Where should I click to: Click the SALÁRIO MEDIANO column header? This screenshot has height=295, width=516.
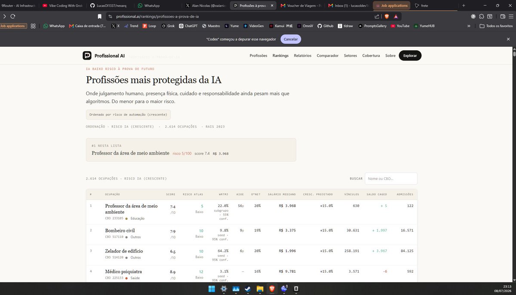(282, 195)
